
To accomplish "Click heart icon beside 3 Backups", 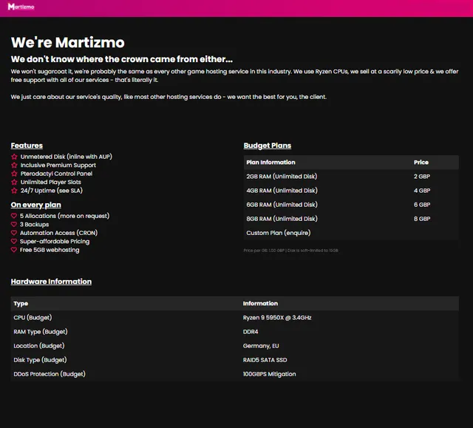I will coord(14,224).
